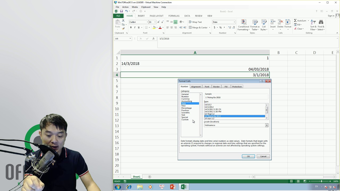Viewport: 340px width, 191px height.
Task: Toggle Underline formatting
Action: click(138, 27)
